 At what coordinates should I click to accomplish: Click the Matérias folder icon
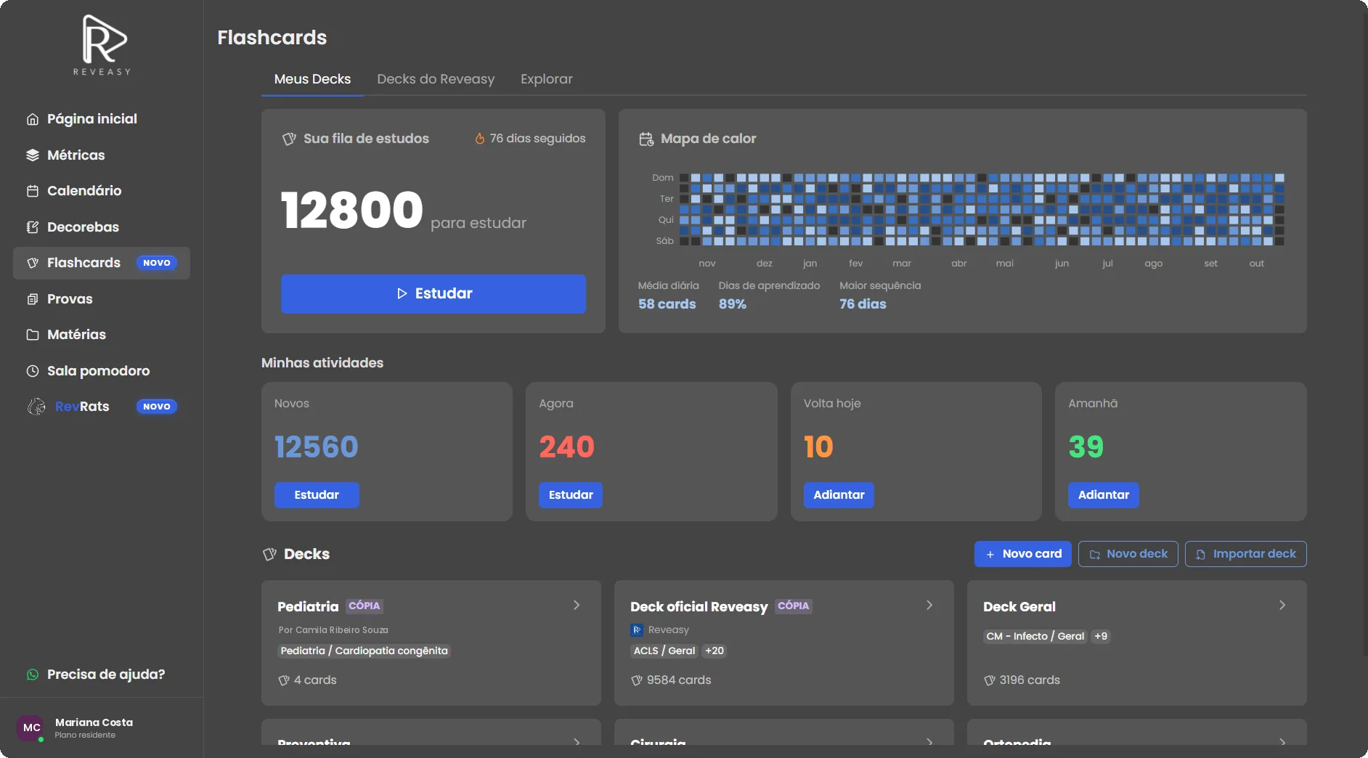pyautogui.click(x=33, y=335)
